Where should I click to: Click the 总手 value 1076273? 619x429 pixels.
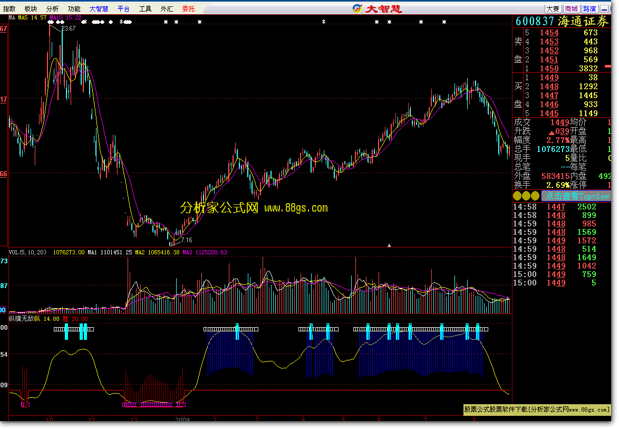(553, 149)
